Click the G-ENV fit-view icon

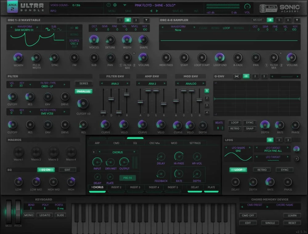click(x=237, y=76)
